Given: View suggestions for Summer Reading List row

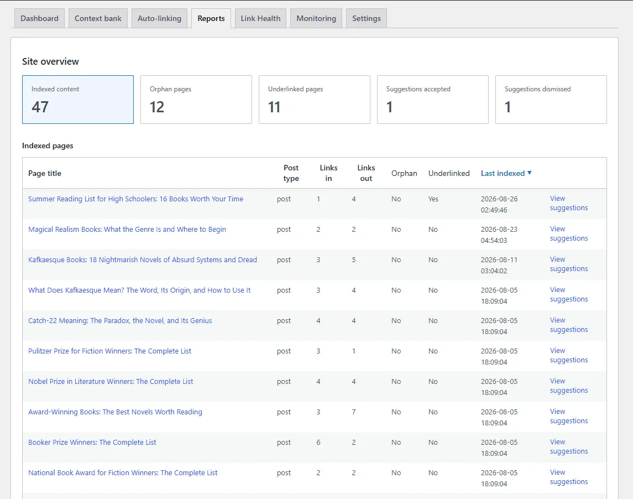Looking at the screenshot, I should pyautogui.click(x=569, y=203).
